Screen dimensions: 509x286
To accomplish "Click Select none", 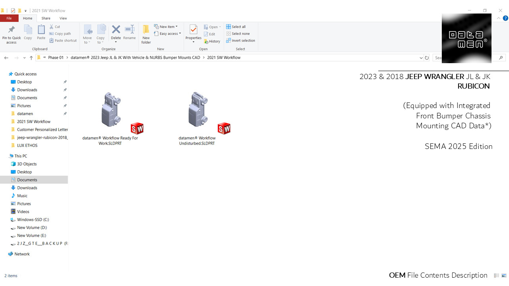I will 238,34.
